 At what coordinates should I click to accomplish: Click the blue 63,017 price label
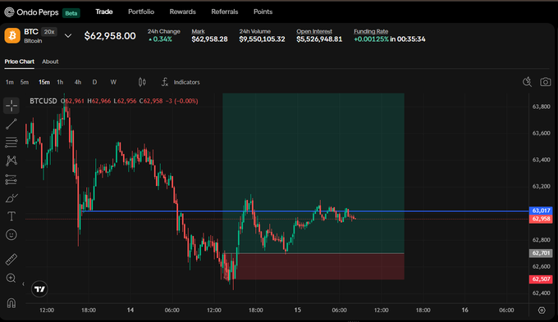click(x=541, y=211)
